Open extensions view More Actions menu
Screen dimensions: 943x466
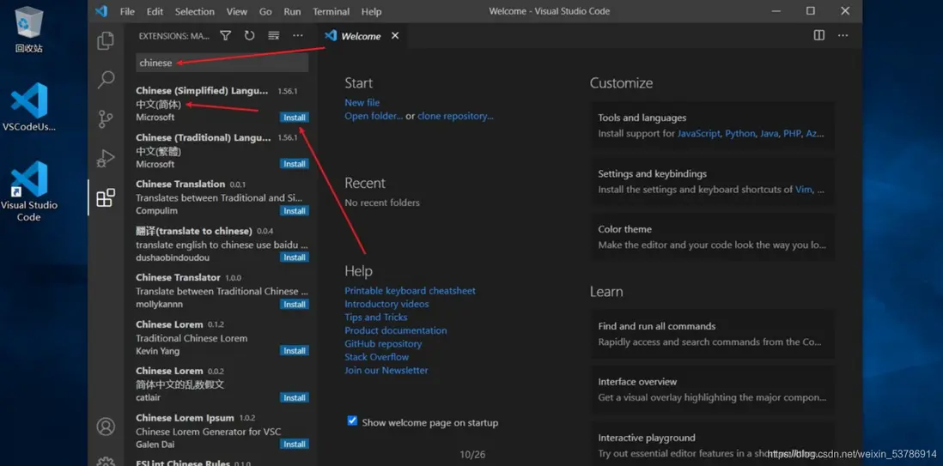[x=298, y=36]
